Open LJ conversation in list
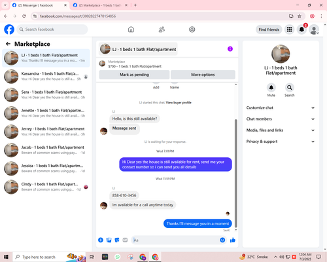Viewport: 327px width, 262px height. [x=46, y=58]
